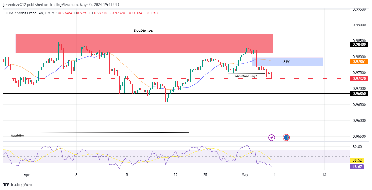Image resolution: width=372 pixels, height=190 pixels.
Task: Click the Liquidity label above the trendline
Action: click(17, 136)
